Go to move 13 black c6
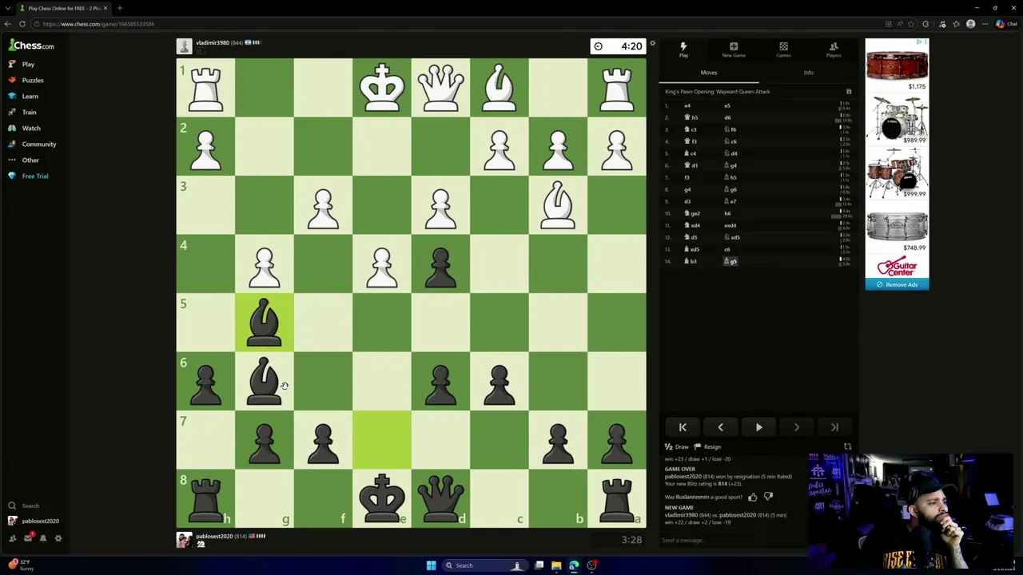This screenshot has width=1023, height=575. tap(727, 249)
